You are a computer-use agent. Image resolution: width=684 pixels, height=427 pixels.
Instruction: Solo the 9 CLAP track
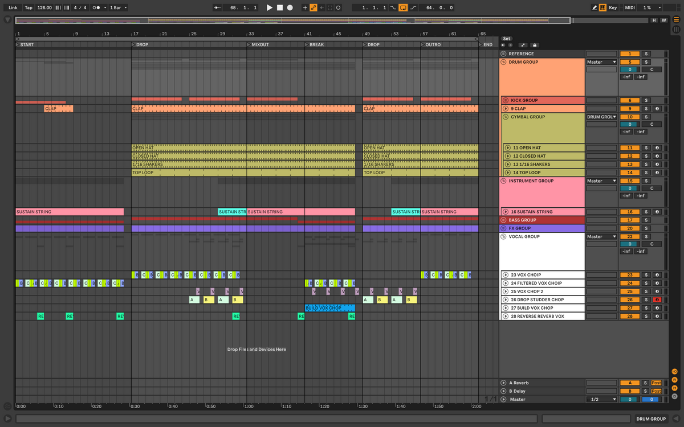point(646,109)
